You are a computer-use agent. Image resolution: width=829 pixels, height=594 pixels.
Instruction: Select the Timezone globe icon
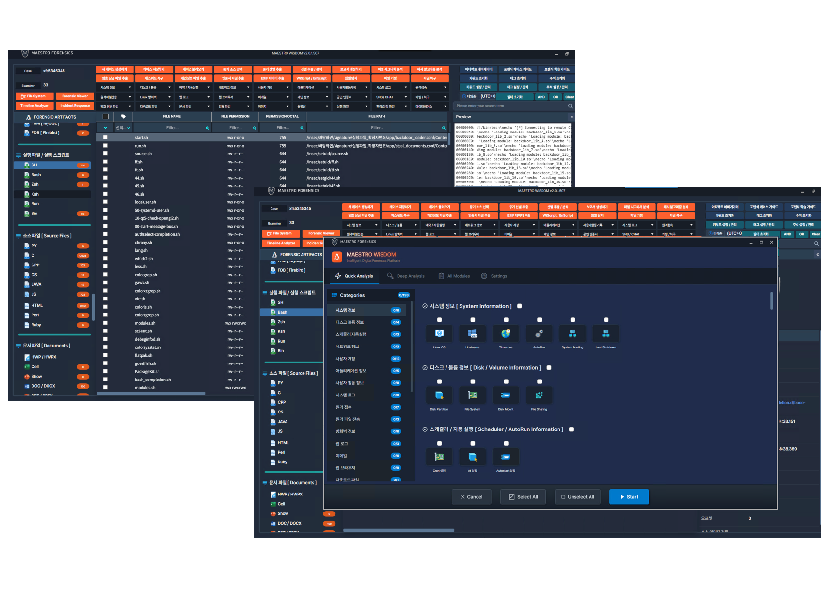[x=506, y=333]
